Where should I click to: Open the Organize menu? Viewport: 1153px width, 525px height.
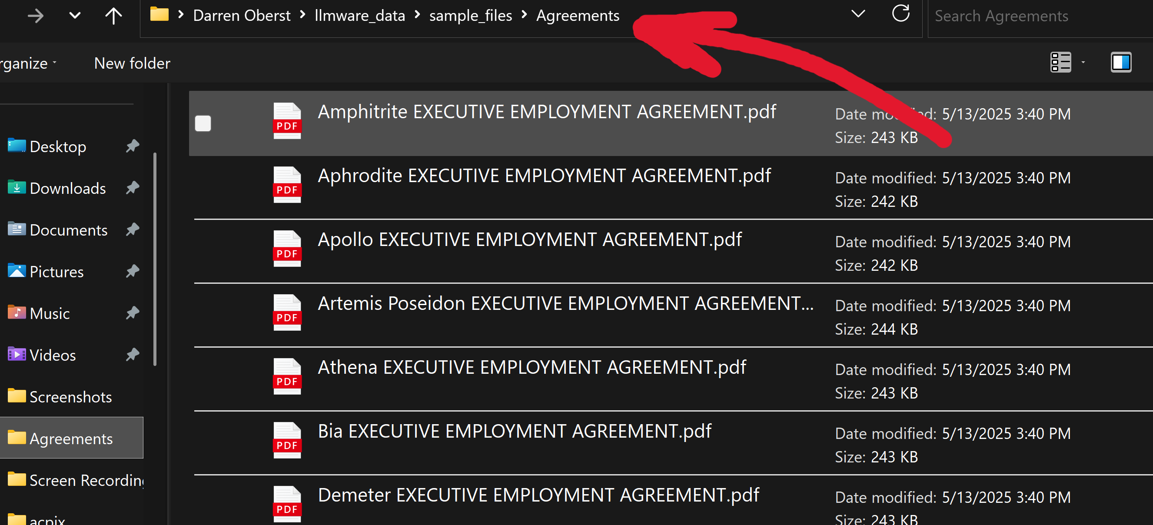pos(28,63)
